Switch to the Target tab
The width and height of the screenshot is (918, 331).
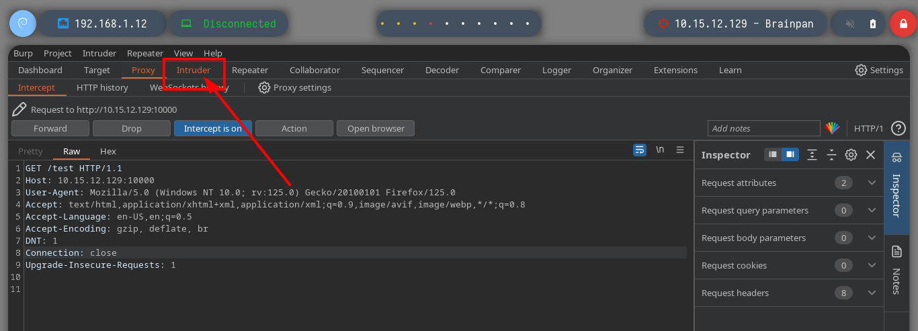(x=97, y=70)
